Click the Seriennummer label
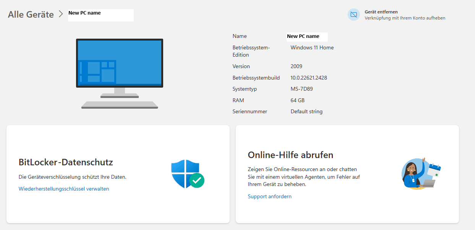The height and width of the screenshot is (230, 475). pyautogui.click(x=250, y=111)
